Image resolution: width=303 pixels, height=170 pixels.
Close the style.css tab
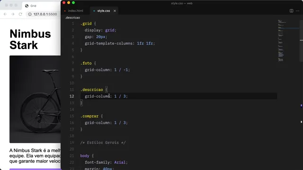tap(115, 11)
